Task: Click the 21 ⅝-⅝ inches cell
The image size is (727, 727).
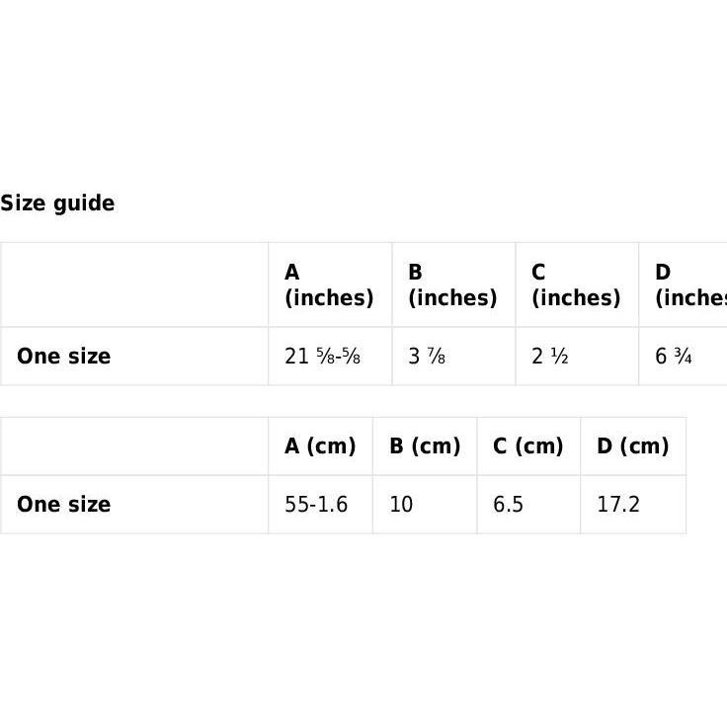Action: pyautogui.click(x=330, y=356)
